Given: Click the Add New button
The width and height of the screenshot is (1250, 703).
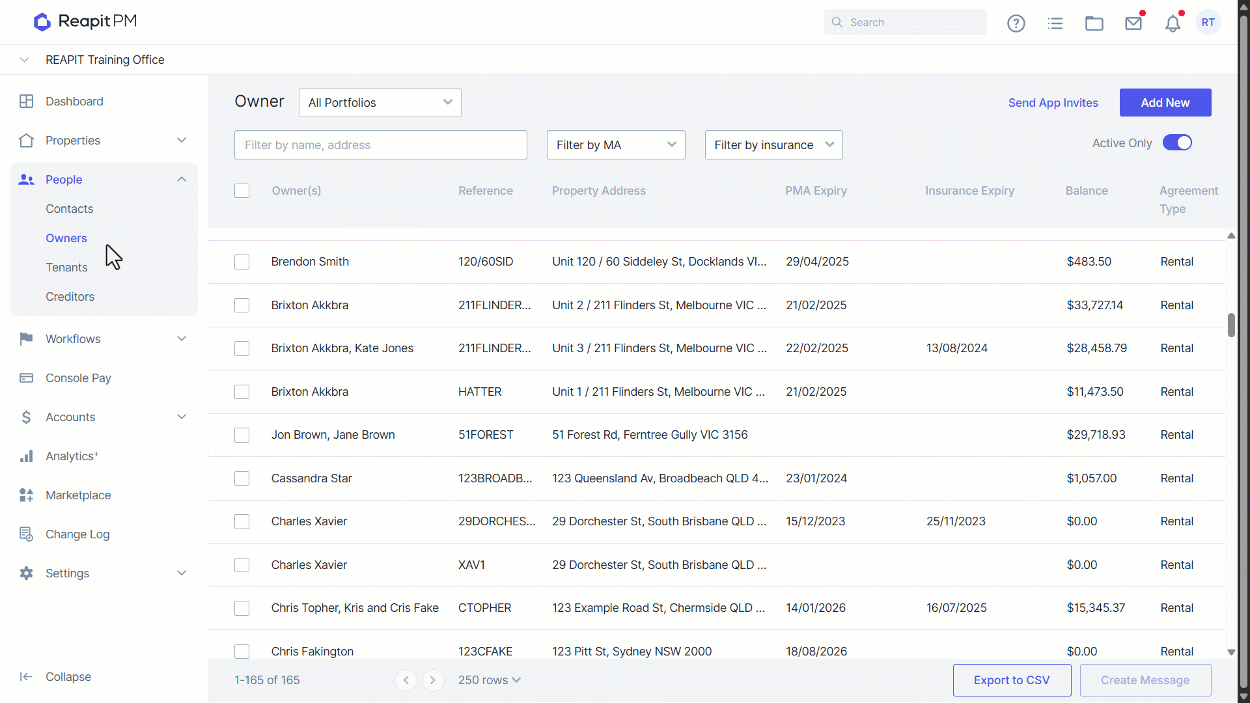Looking at the screenshot, I should (1165, 103).
